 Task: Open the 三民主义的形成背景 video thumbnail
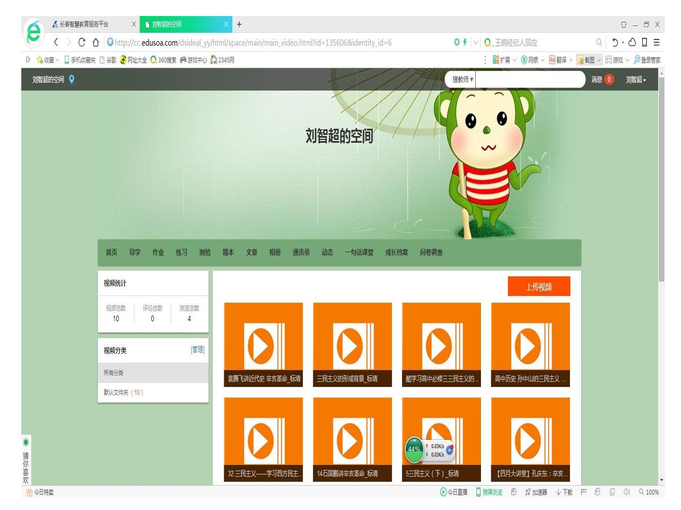pyautogui.click(x=352, y=345)
